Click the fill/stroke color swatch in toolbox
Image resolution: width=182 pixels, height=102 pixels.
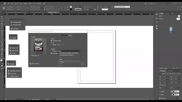[x=2, y=61]
